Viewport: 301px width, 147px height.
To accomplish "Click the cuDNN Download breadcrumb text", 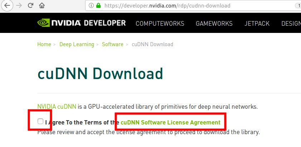I will (x=152, y=44).
